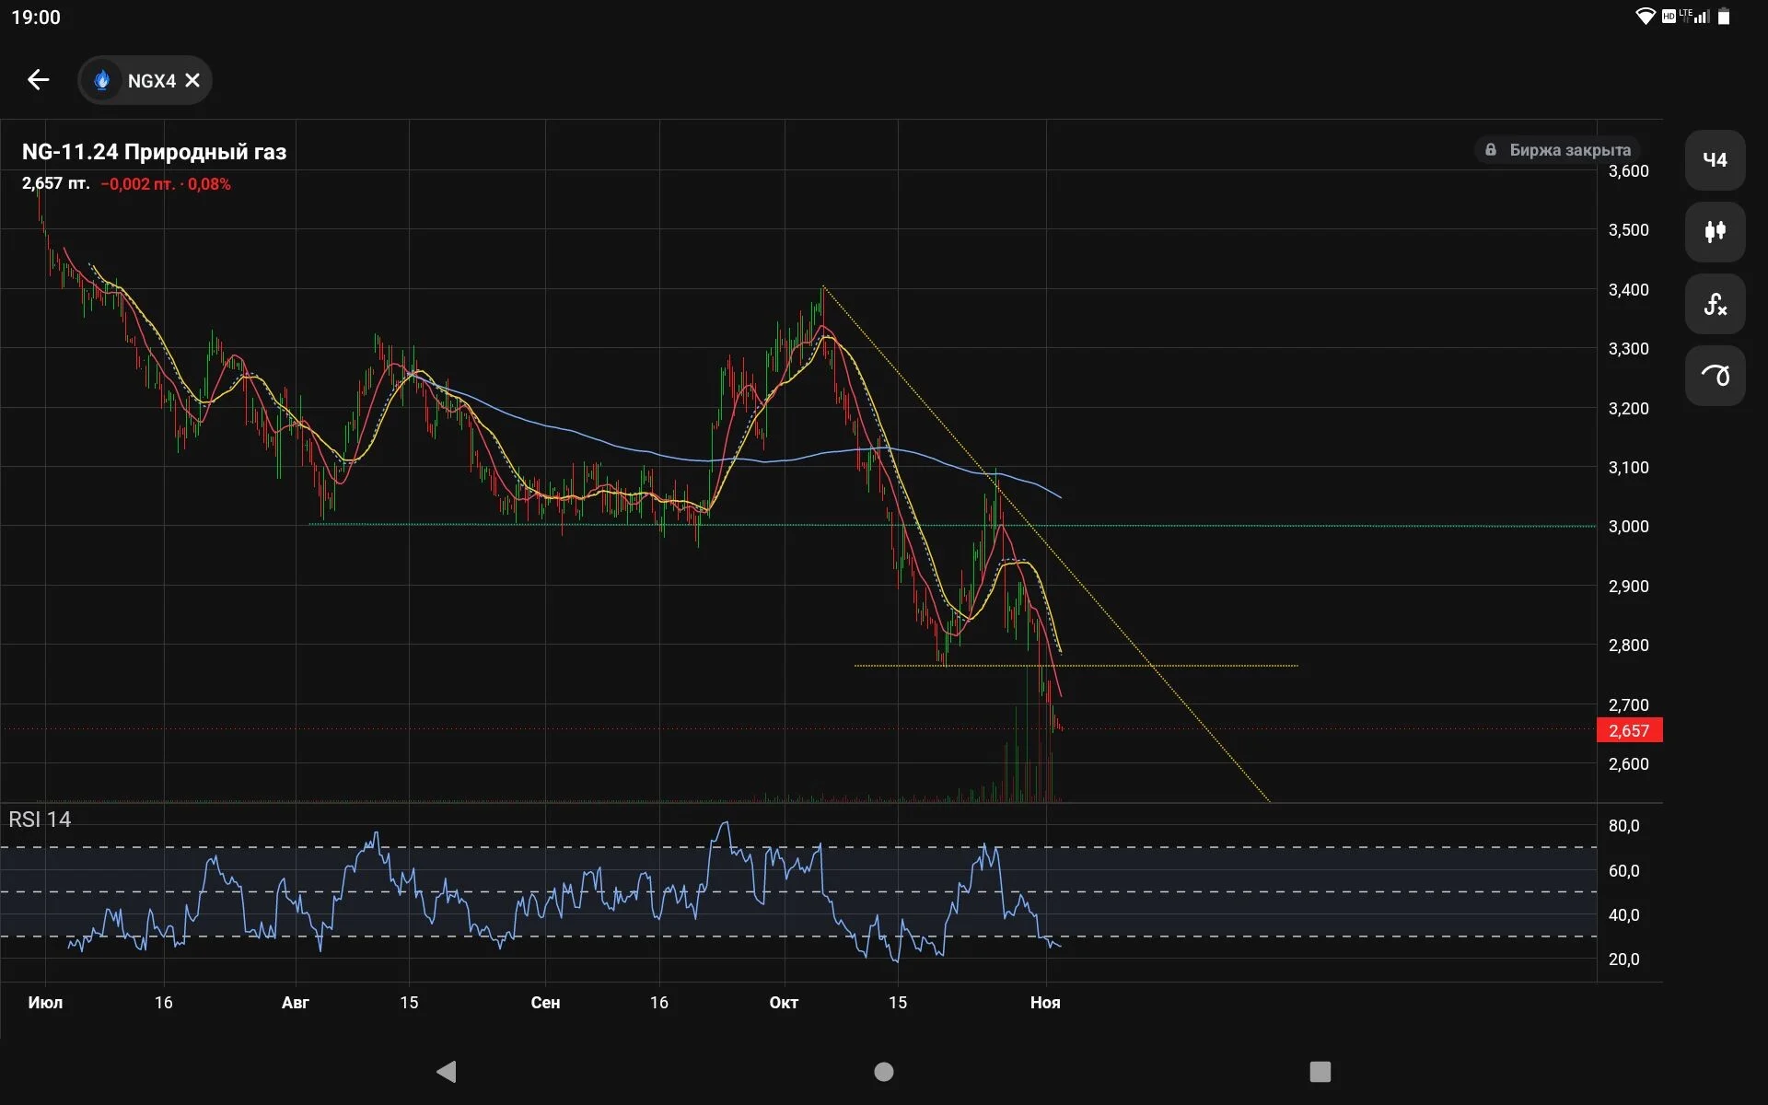Open the drawing tools button
The width and height of the screenshot is (1768, 1105).
tap(1715, 376)
